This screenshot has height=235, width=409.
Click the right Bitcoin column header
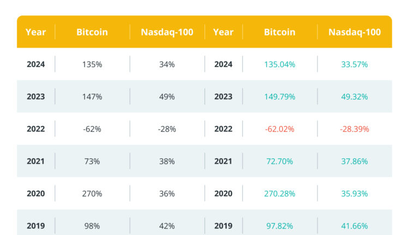click(x=279, y=32)
